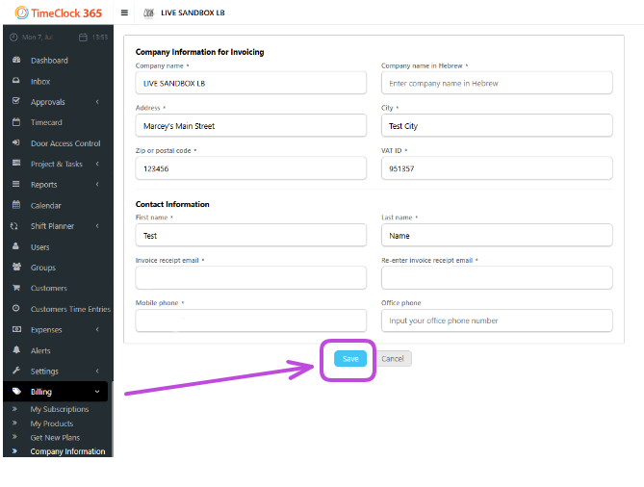Screen dimensions: 644x487
Task: Click the Office phone input field
Action: (497, 320)
